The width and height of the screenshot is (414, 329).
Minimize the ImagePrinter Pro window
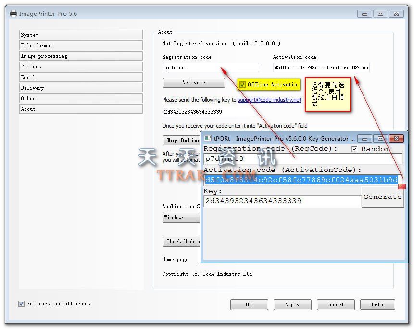tap(364, 14)
